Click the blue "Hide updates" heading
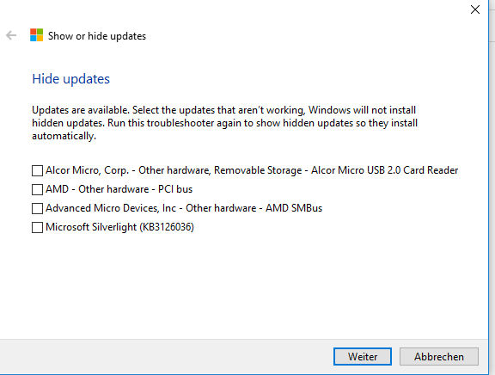Image resolution: width=495 pixels, height=375 pixels. (71, 79)
